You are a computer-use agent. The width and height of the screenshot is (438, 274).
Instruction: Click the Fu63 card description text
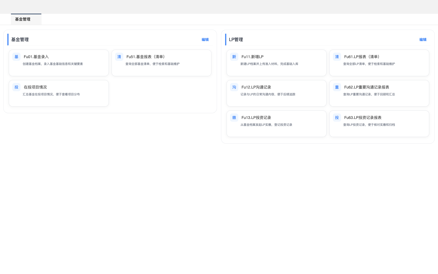click(369, 125)
